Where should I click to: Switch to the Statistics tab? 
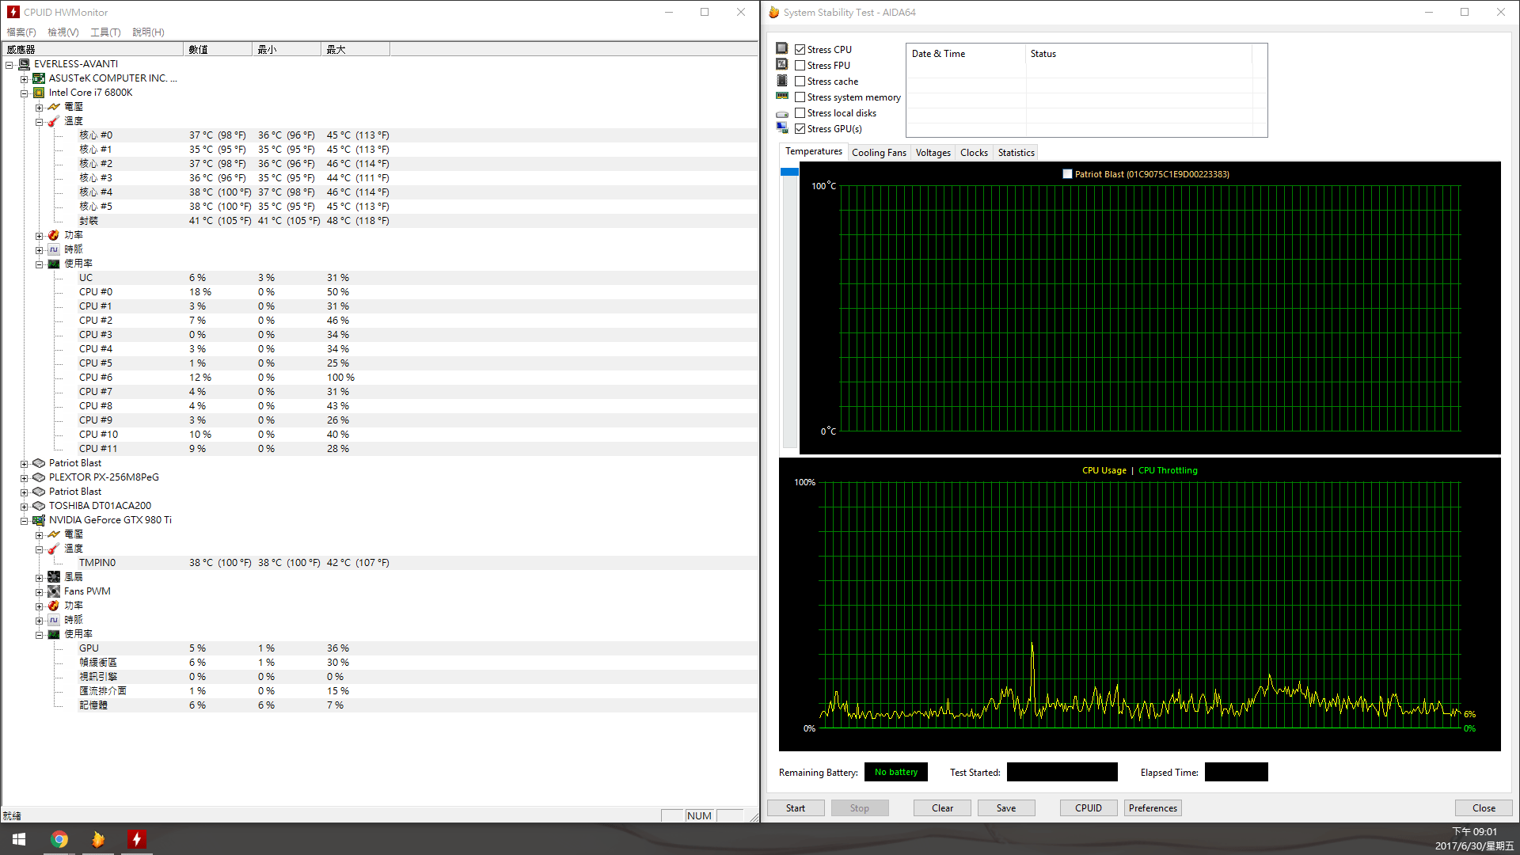[x=1016, y=153]
